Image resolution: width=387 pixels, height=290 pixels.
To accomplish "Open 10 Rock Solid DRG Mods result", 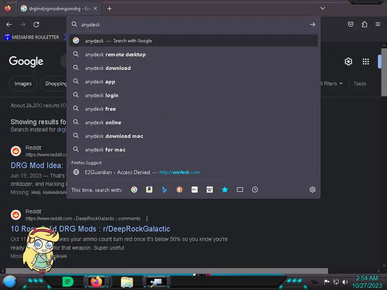I will pyautogui.click(x=90, y=229).
